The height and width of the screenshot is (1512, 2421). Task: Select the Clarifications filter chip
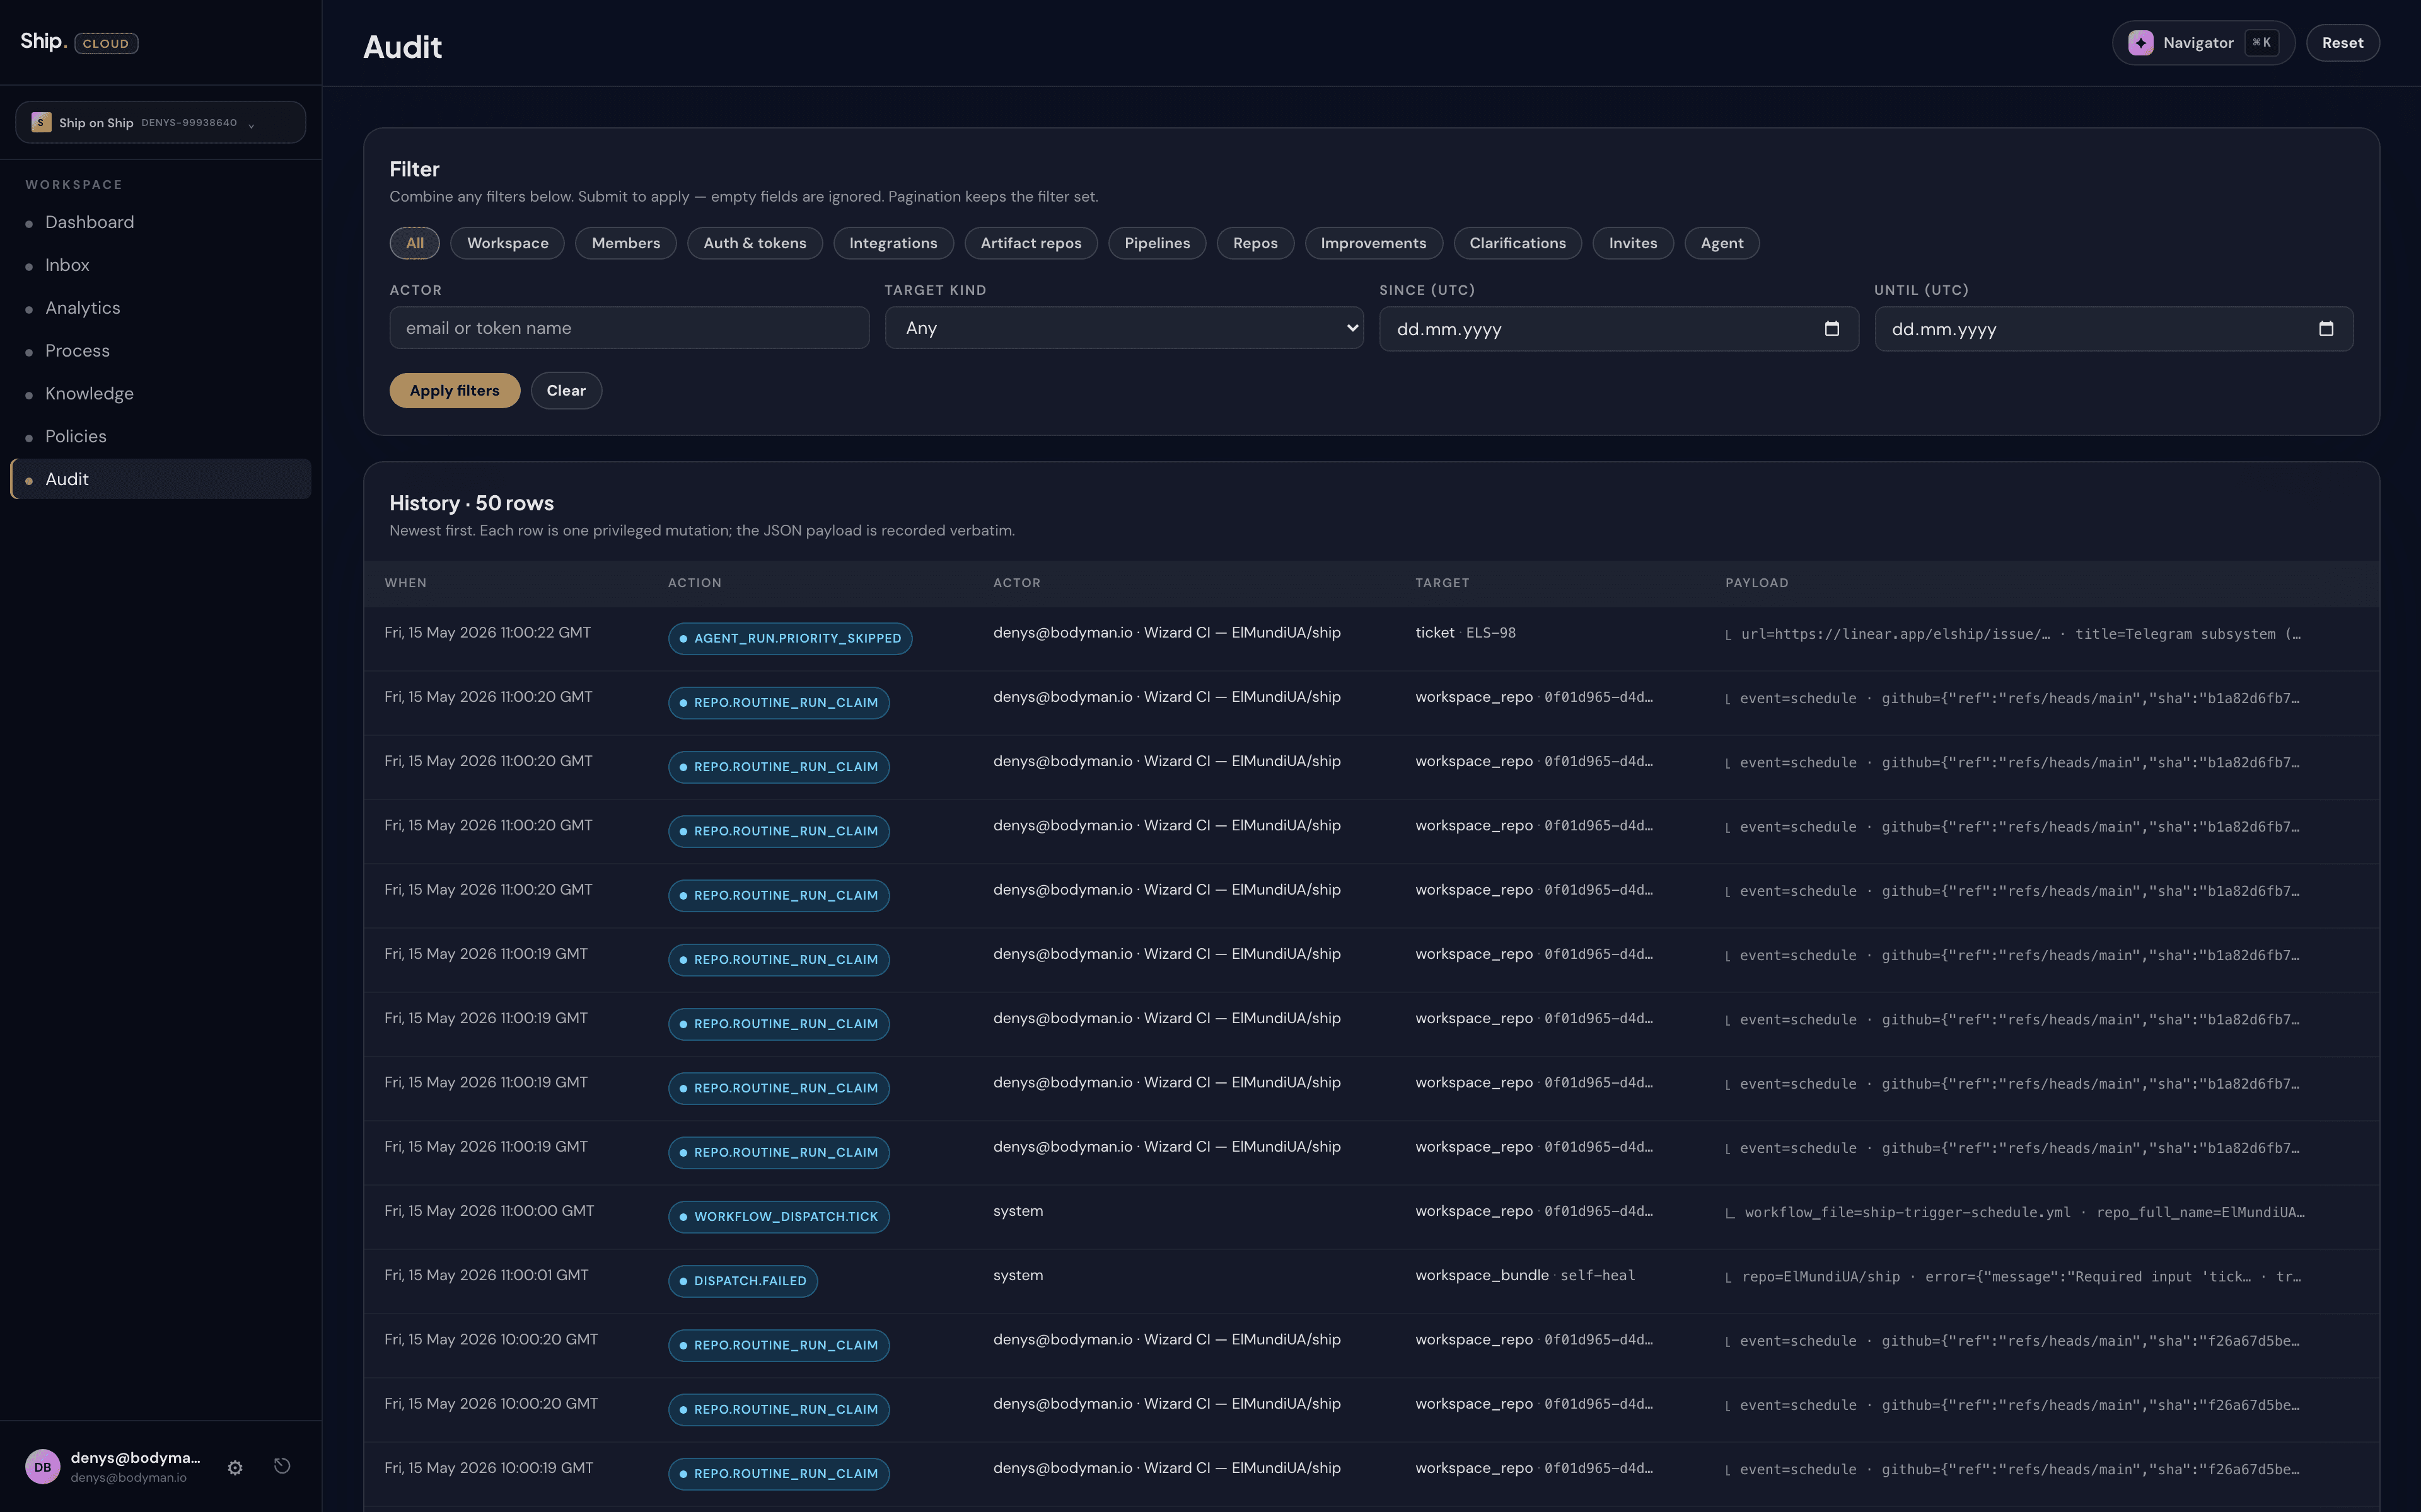[x=1517, y=243]
